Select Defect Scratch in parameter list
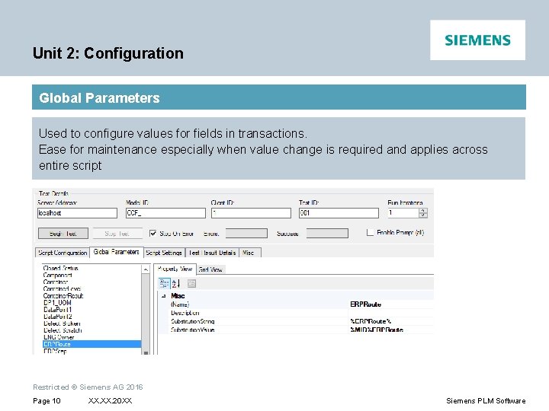Viewport: 549px width, 411px height. [x=63, y=330]
